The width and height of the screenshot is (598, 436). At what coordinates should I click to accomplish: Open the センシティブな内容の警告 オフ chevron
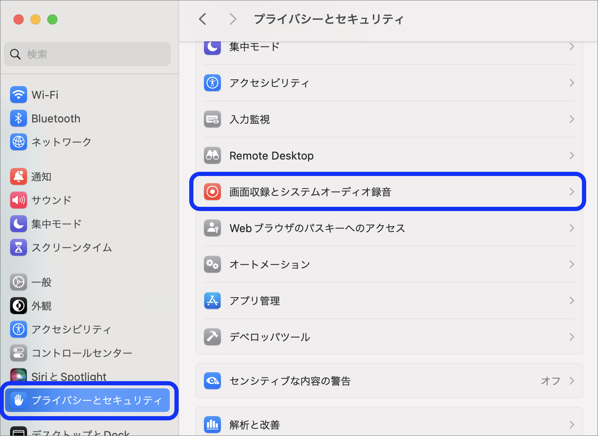tap(572, 381)
